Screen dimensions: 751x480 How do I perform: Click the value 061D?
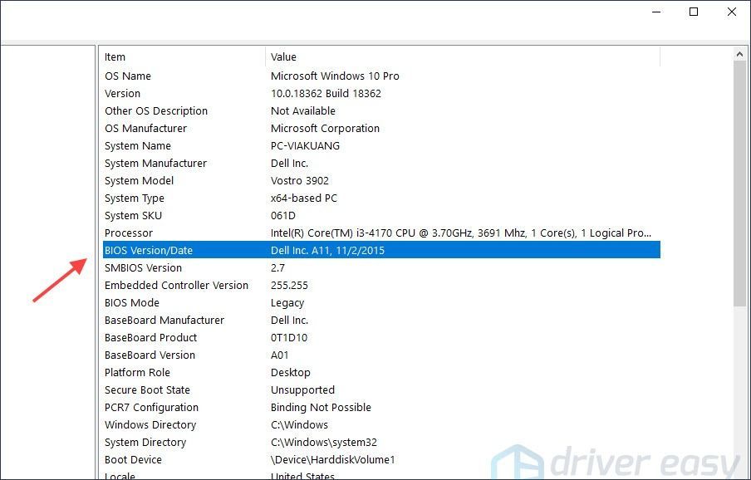coord(283,216)
